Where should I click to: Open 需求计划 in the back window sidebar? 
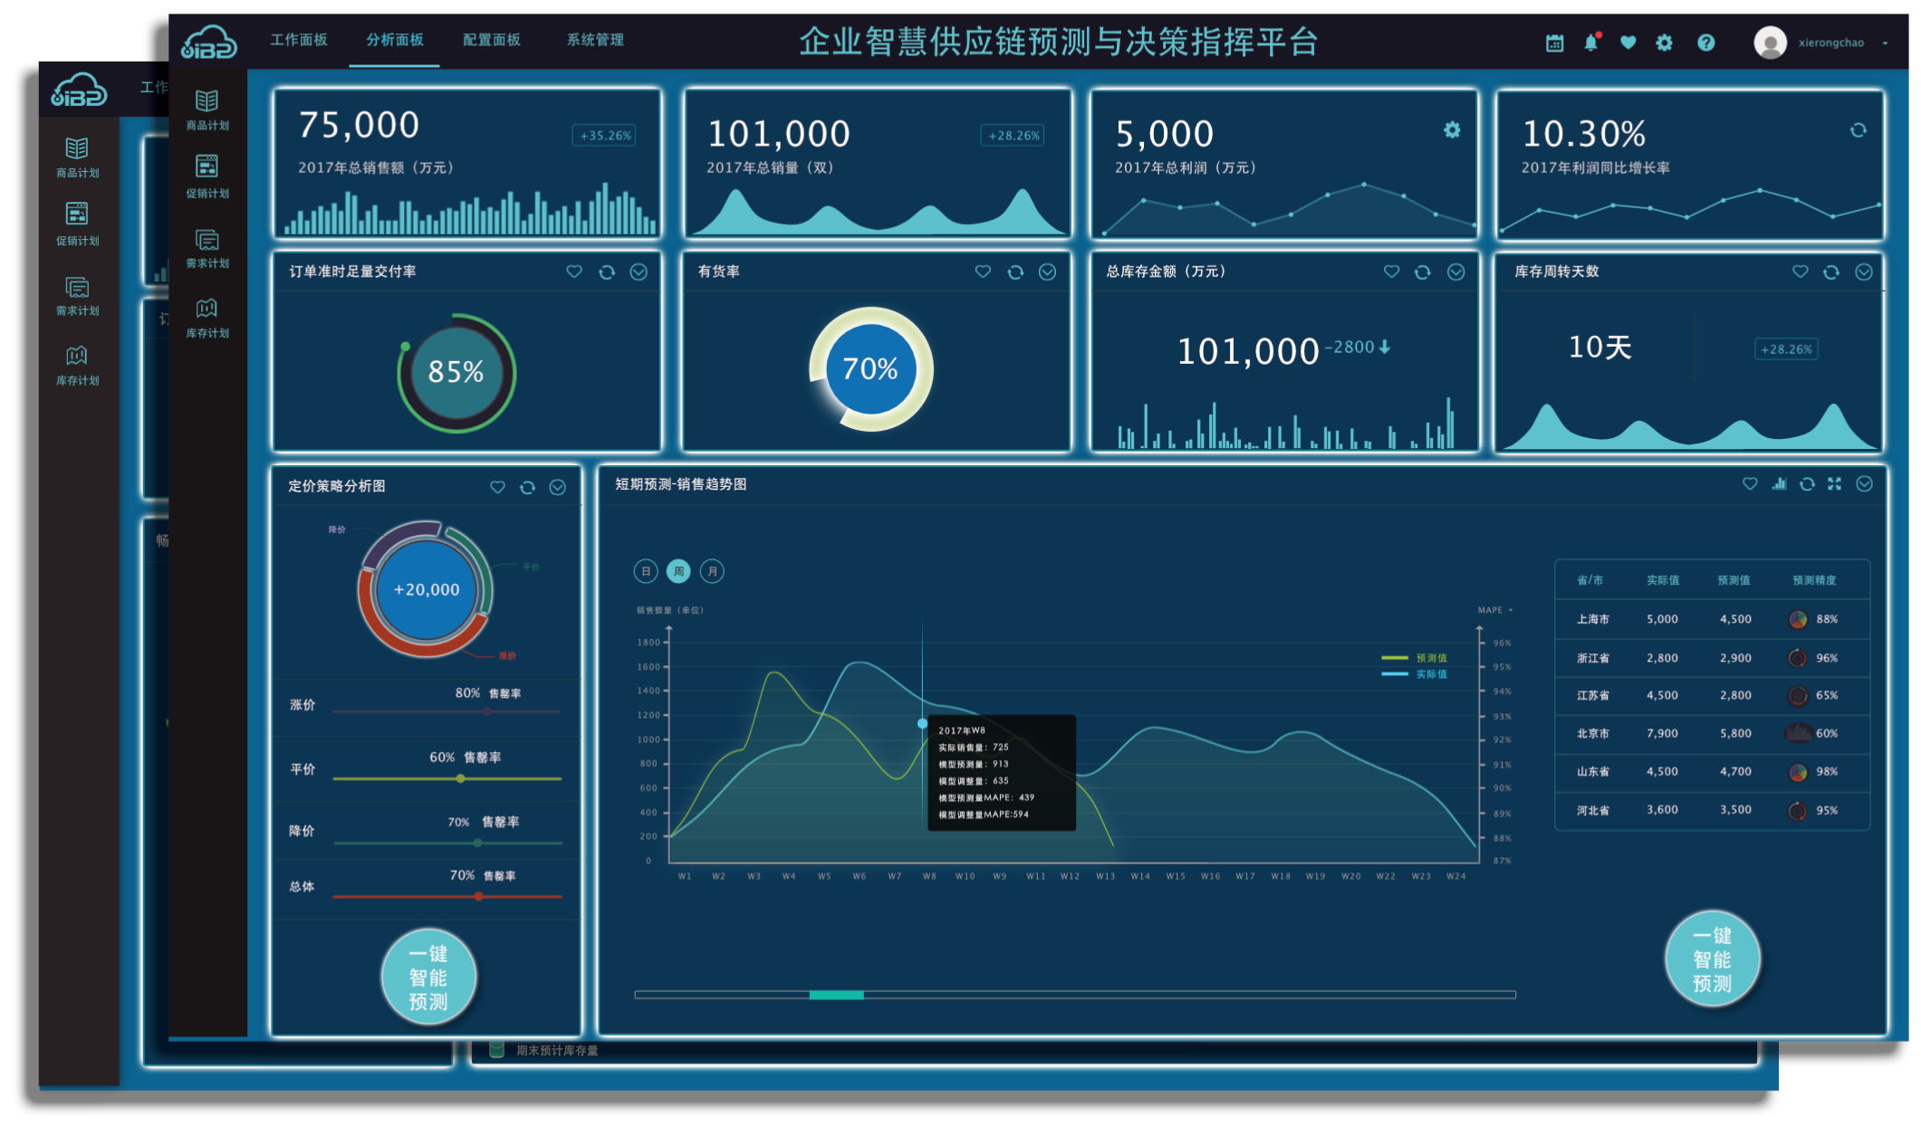pos(77,296)
